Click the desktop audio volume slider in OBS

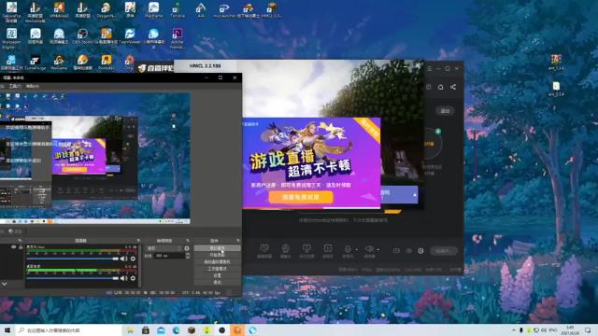point(73,278)
